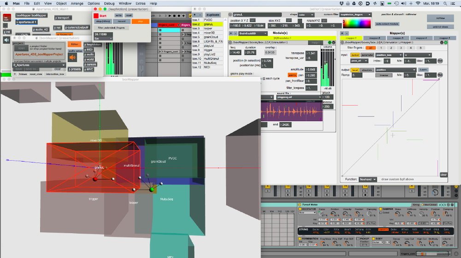Image resolution: width=461 pixels, height=258 pixels.
Task: Open the Debug menu
Action: click(x=109, y=4)
